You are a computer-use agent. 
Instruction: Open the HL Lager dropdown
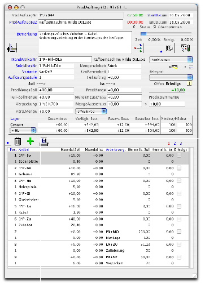(x=23, y=130)
